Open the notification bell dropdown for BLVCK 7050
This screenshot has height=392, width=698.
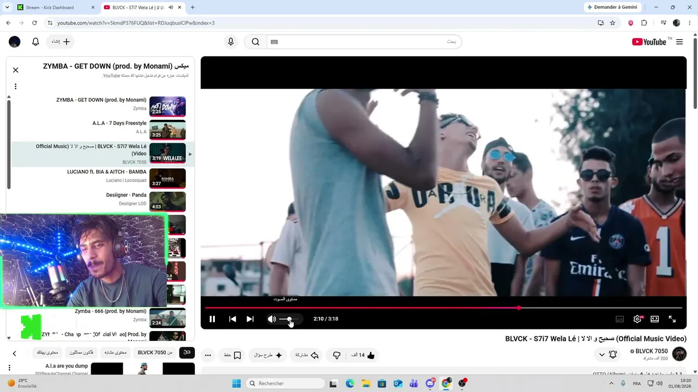[608, 354]
